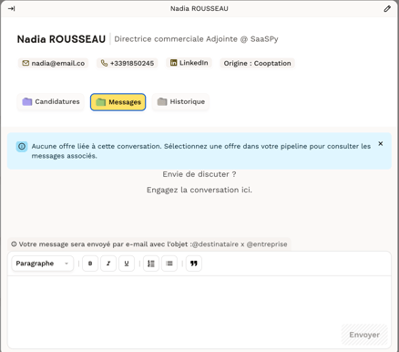Click the 'Envie de discuter ?' text
The width and height of the screenshot is (399, 352).
(199, 174)
